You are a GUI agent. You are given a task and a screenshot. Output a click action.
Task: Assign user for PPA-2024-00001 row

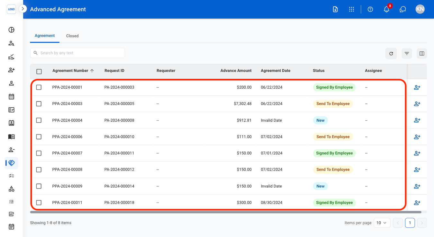[417, 87]
